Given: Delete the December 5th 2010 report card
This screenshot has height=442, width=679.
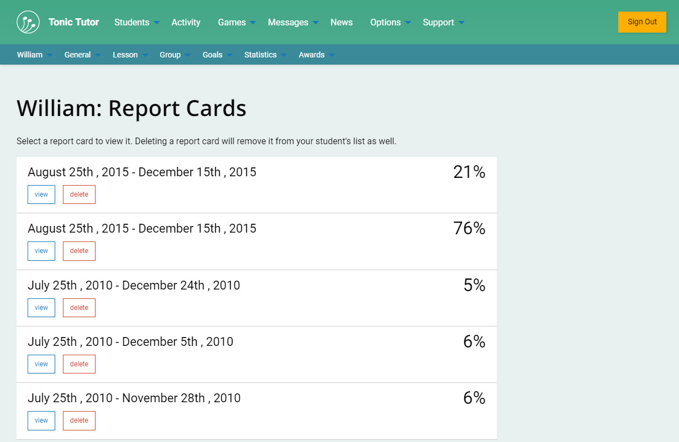Looking at the screenshot, I should pos(79,364).
